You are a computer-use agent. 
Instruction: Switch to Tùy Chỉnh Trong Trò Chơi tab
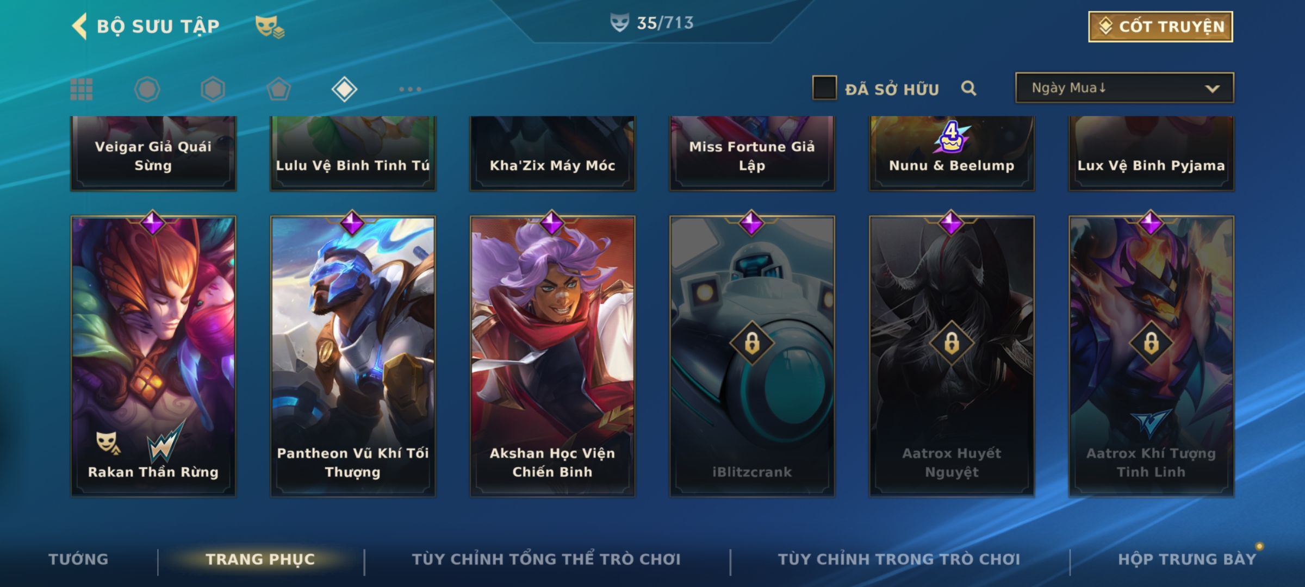pyautogui.click(x=899, y=559)
